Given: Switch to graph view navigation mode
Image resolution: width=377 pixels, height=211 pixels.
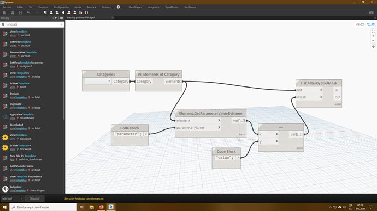Looking at the screenshot, I should coord(370,24).
